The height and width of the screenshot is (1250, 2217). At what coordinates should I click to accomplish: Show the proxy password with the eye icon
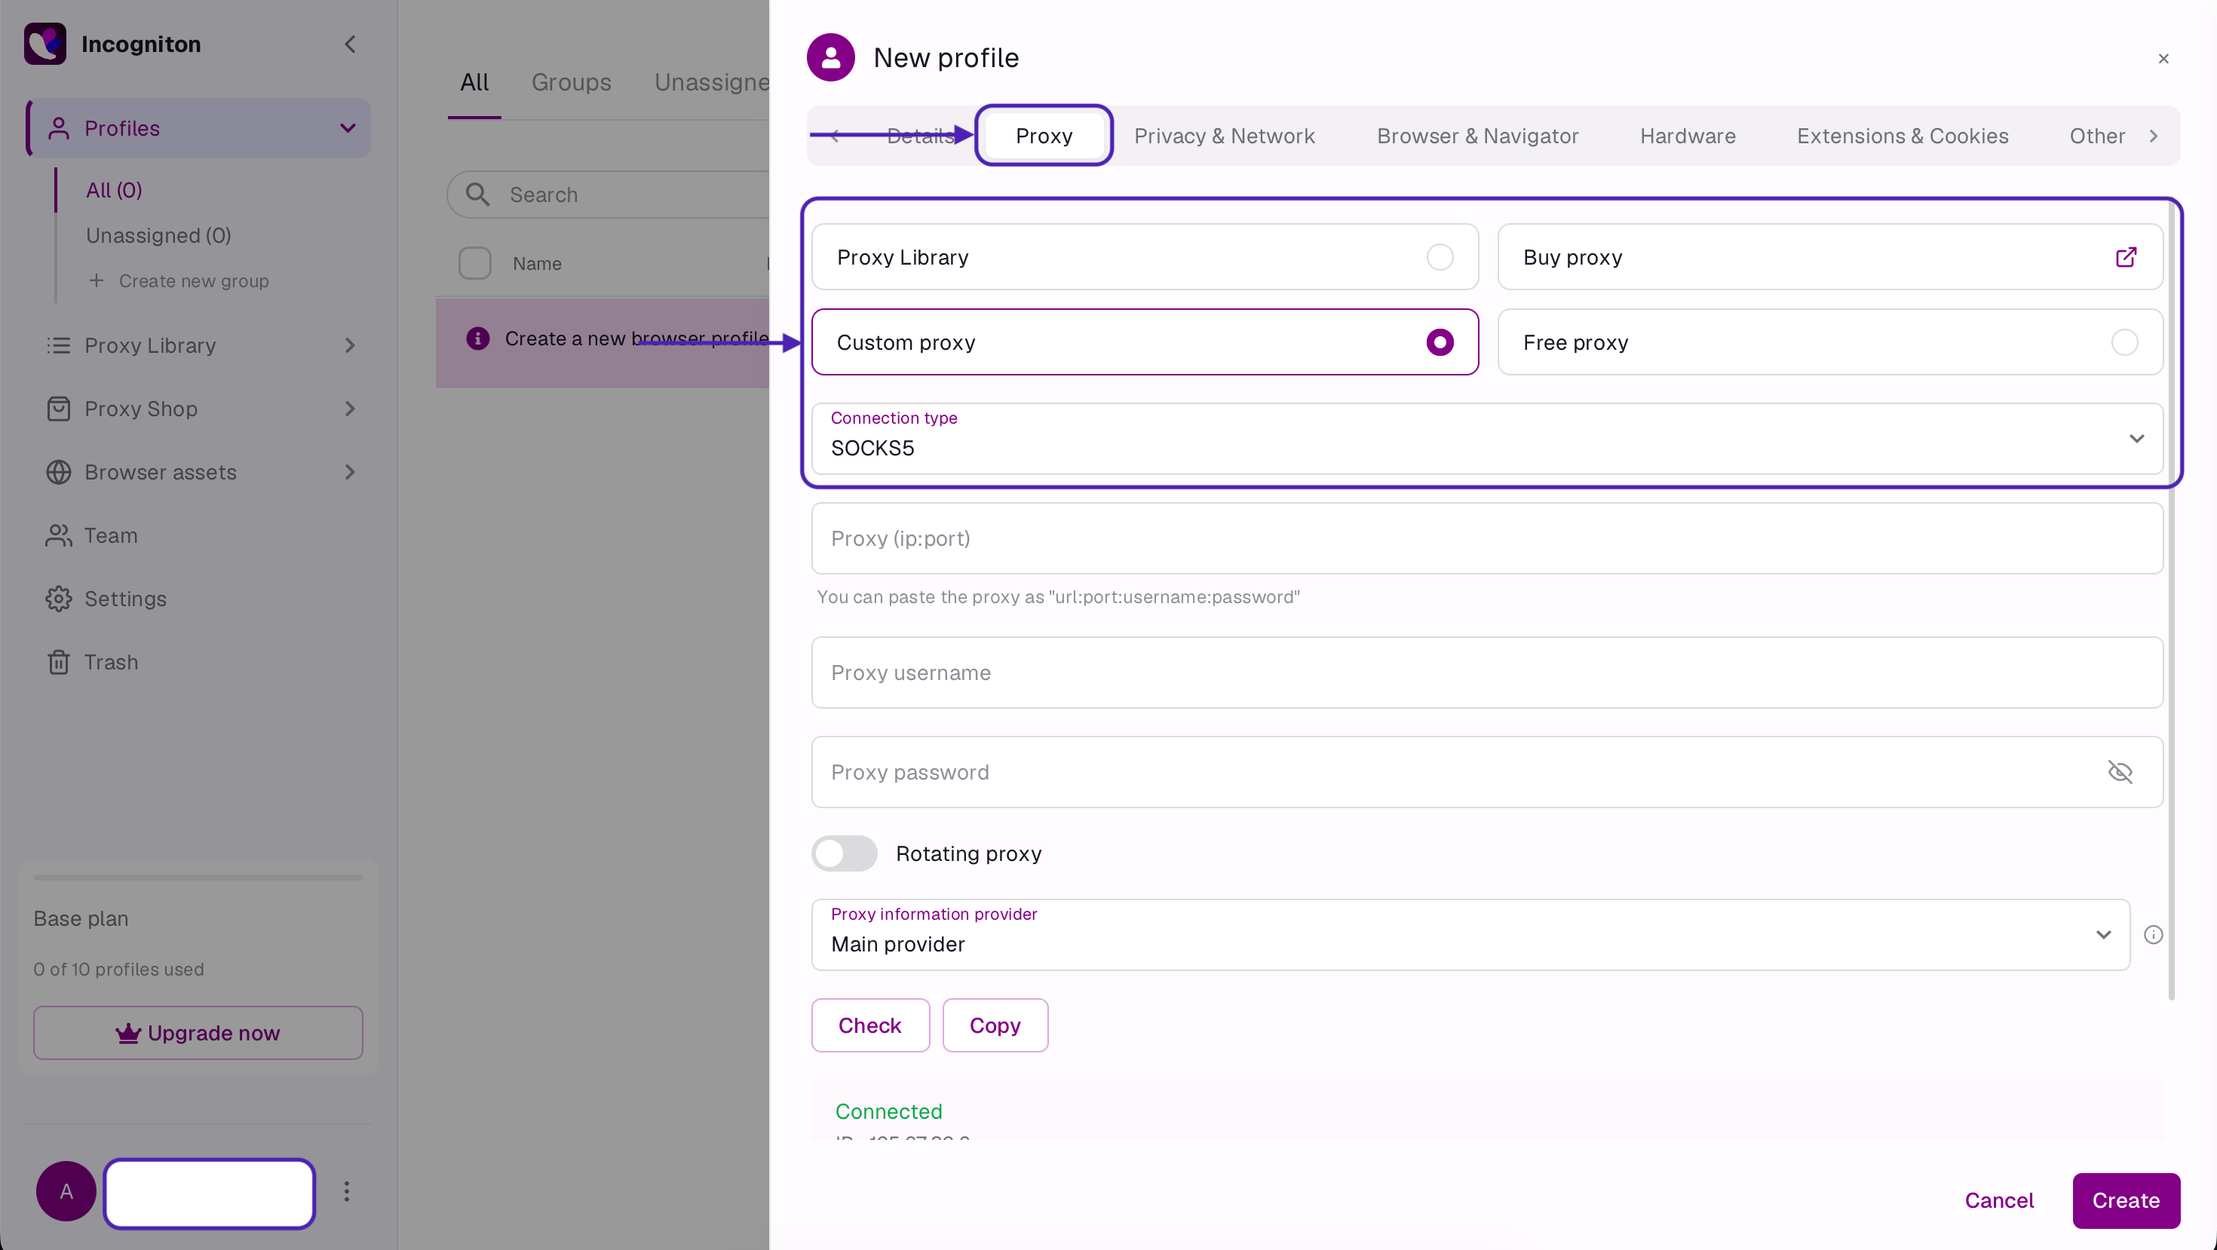[2120, 773]
